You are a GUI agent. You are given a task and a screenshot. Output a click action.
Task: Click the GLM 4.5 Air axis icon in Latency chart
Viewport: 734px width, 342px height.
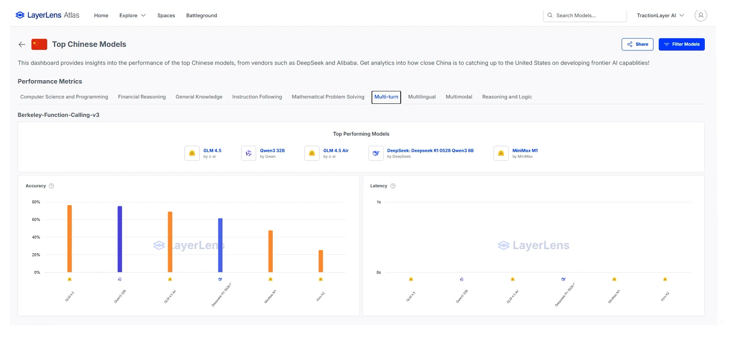[513, 279]
